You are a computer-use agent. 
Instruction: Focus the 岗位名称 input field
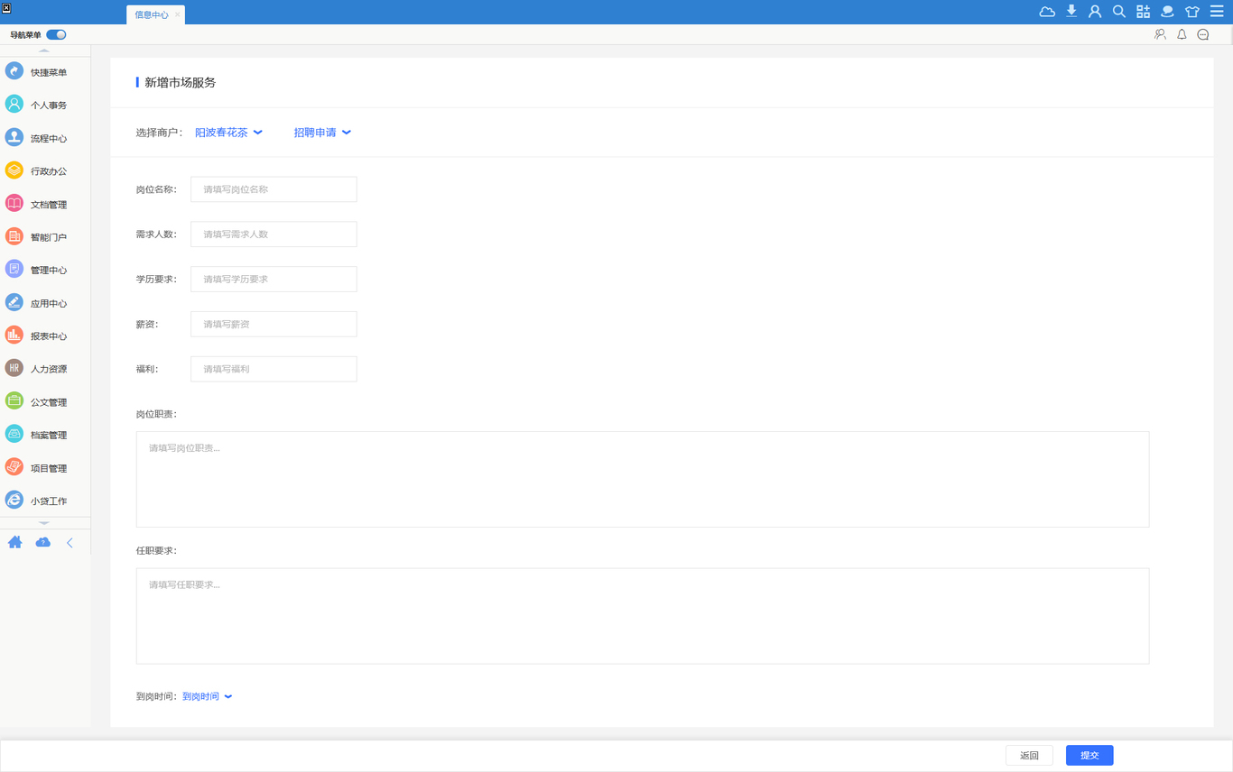(x=273, y=189)
